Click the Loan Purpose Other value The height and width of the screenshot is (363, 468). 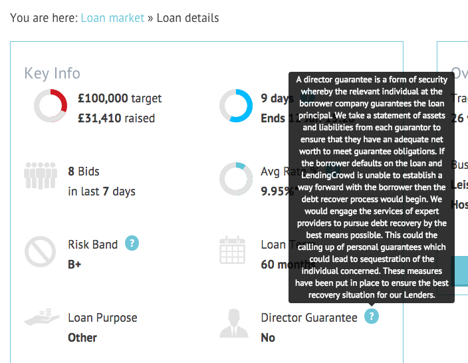82,338
